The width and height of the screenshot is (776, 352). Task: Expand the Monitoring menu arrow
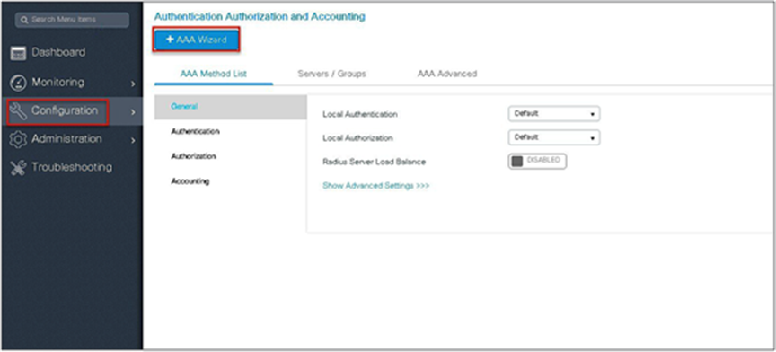pos(133,84)
